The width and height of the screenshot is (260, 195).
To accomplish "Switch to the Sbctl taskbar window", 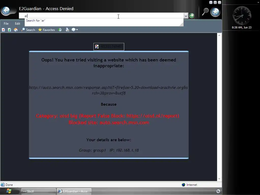I will pyautogui.click(x=39, y=191).
